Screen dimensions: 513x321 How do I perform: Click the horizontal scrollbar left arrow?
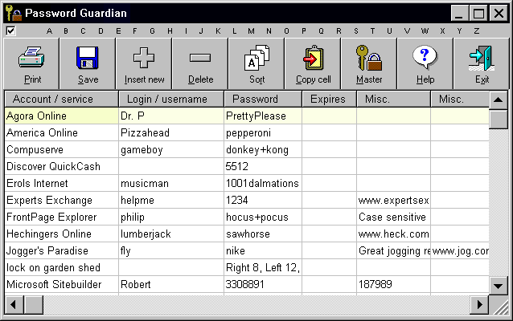(14, 305)
